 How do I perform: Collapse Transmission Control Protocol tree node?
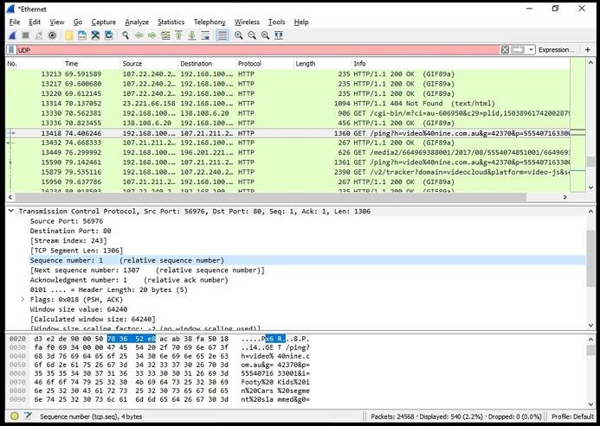click(11, 211)
